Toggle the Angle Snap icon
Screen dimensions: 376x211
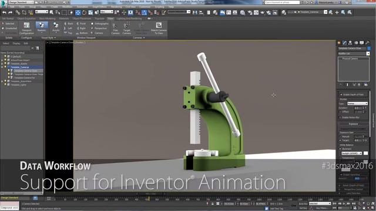tap(144, 12)
